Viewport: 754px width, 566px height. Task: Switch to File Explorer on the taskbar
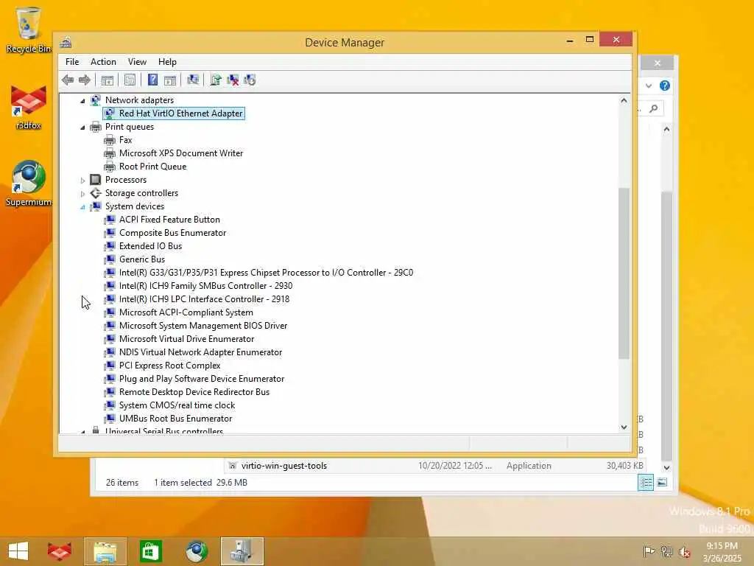[105, 551]
